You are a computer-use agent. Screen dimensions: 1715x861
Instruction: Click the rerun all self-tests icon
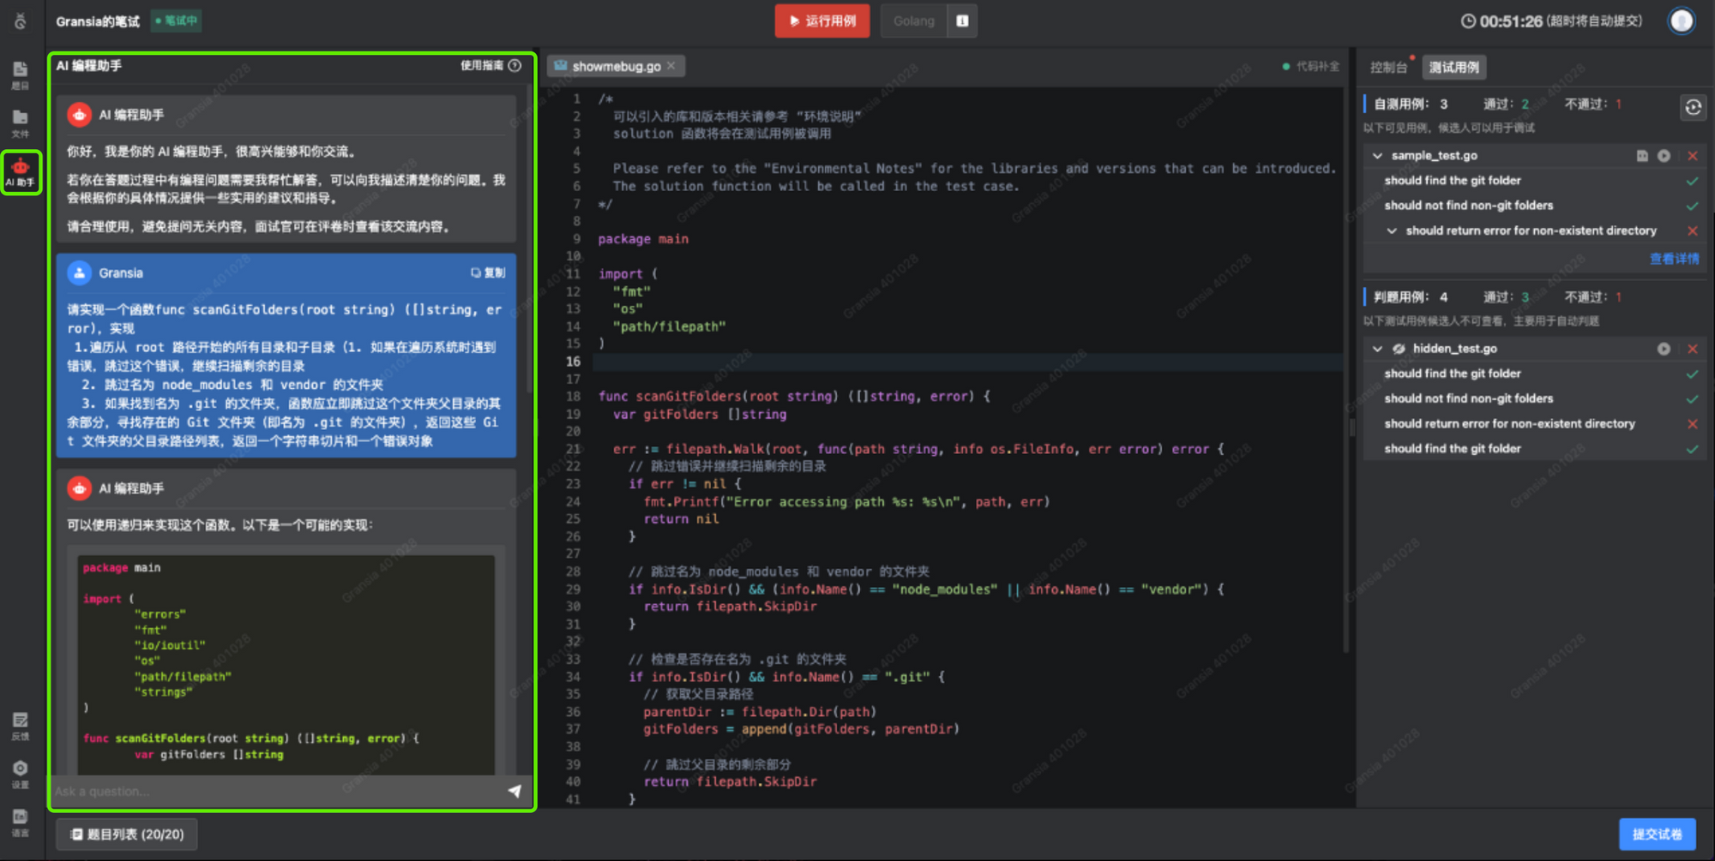coord(1693,107)
